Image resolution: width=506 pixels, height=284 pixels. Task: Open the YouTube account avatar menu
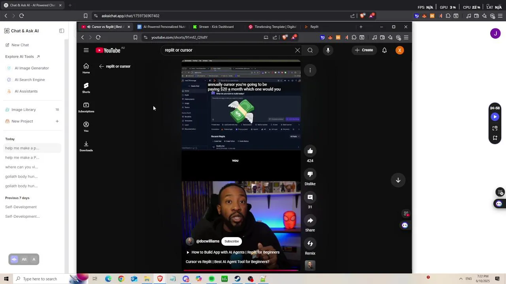point(400,50)
